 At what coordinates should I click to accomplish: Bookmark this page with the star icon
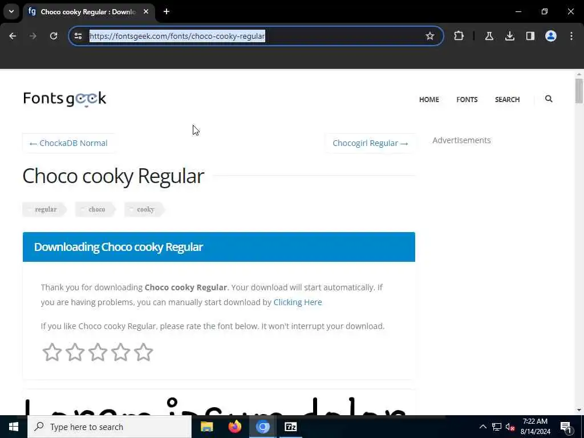click(x=430, y=36)
